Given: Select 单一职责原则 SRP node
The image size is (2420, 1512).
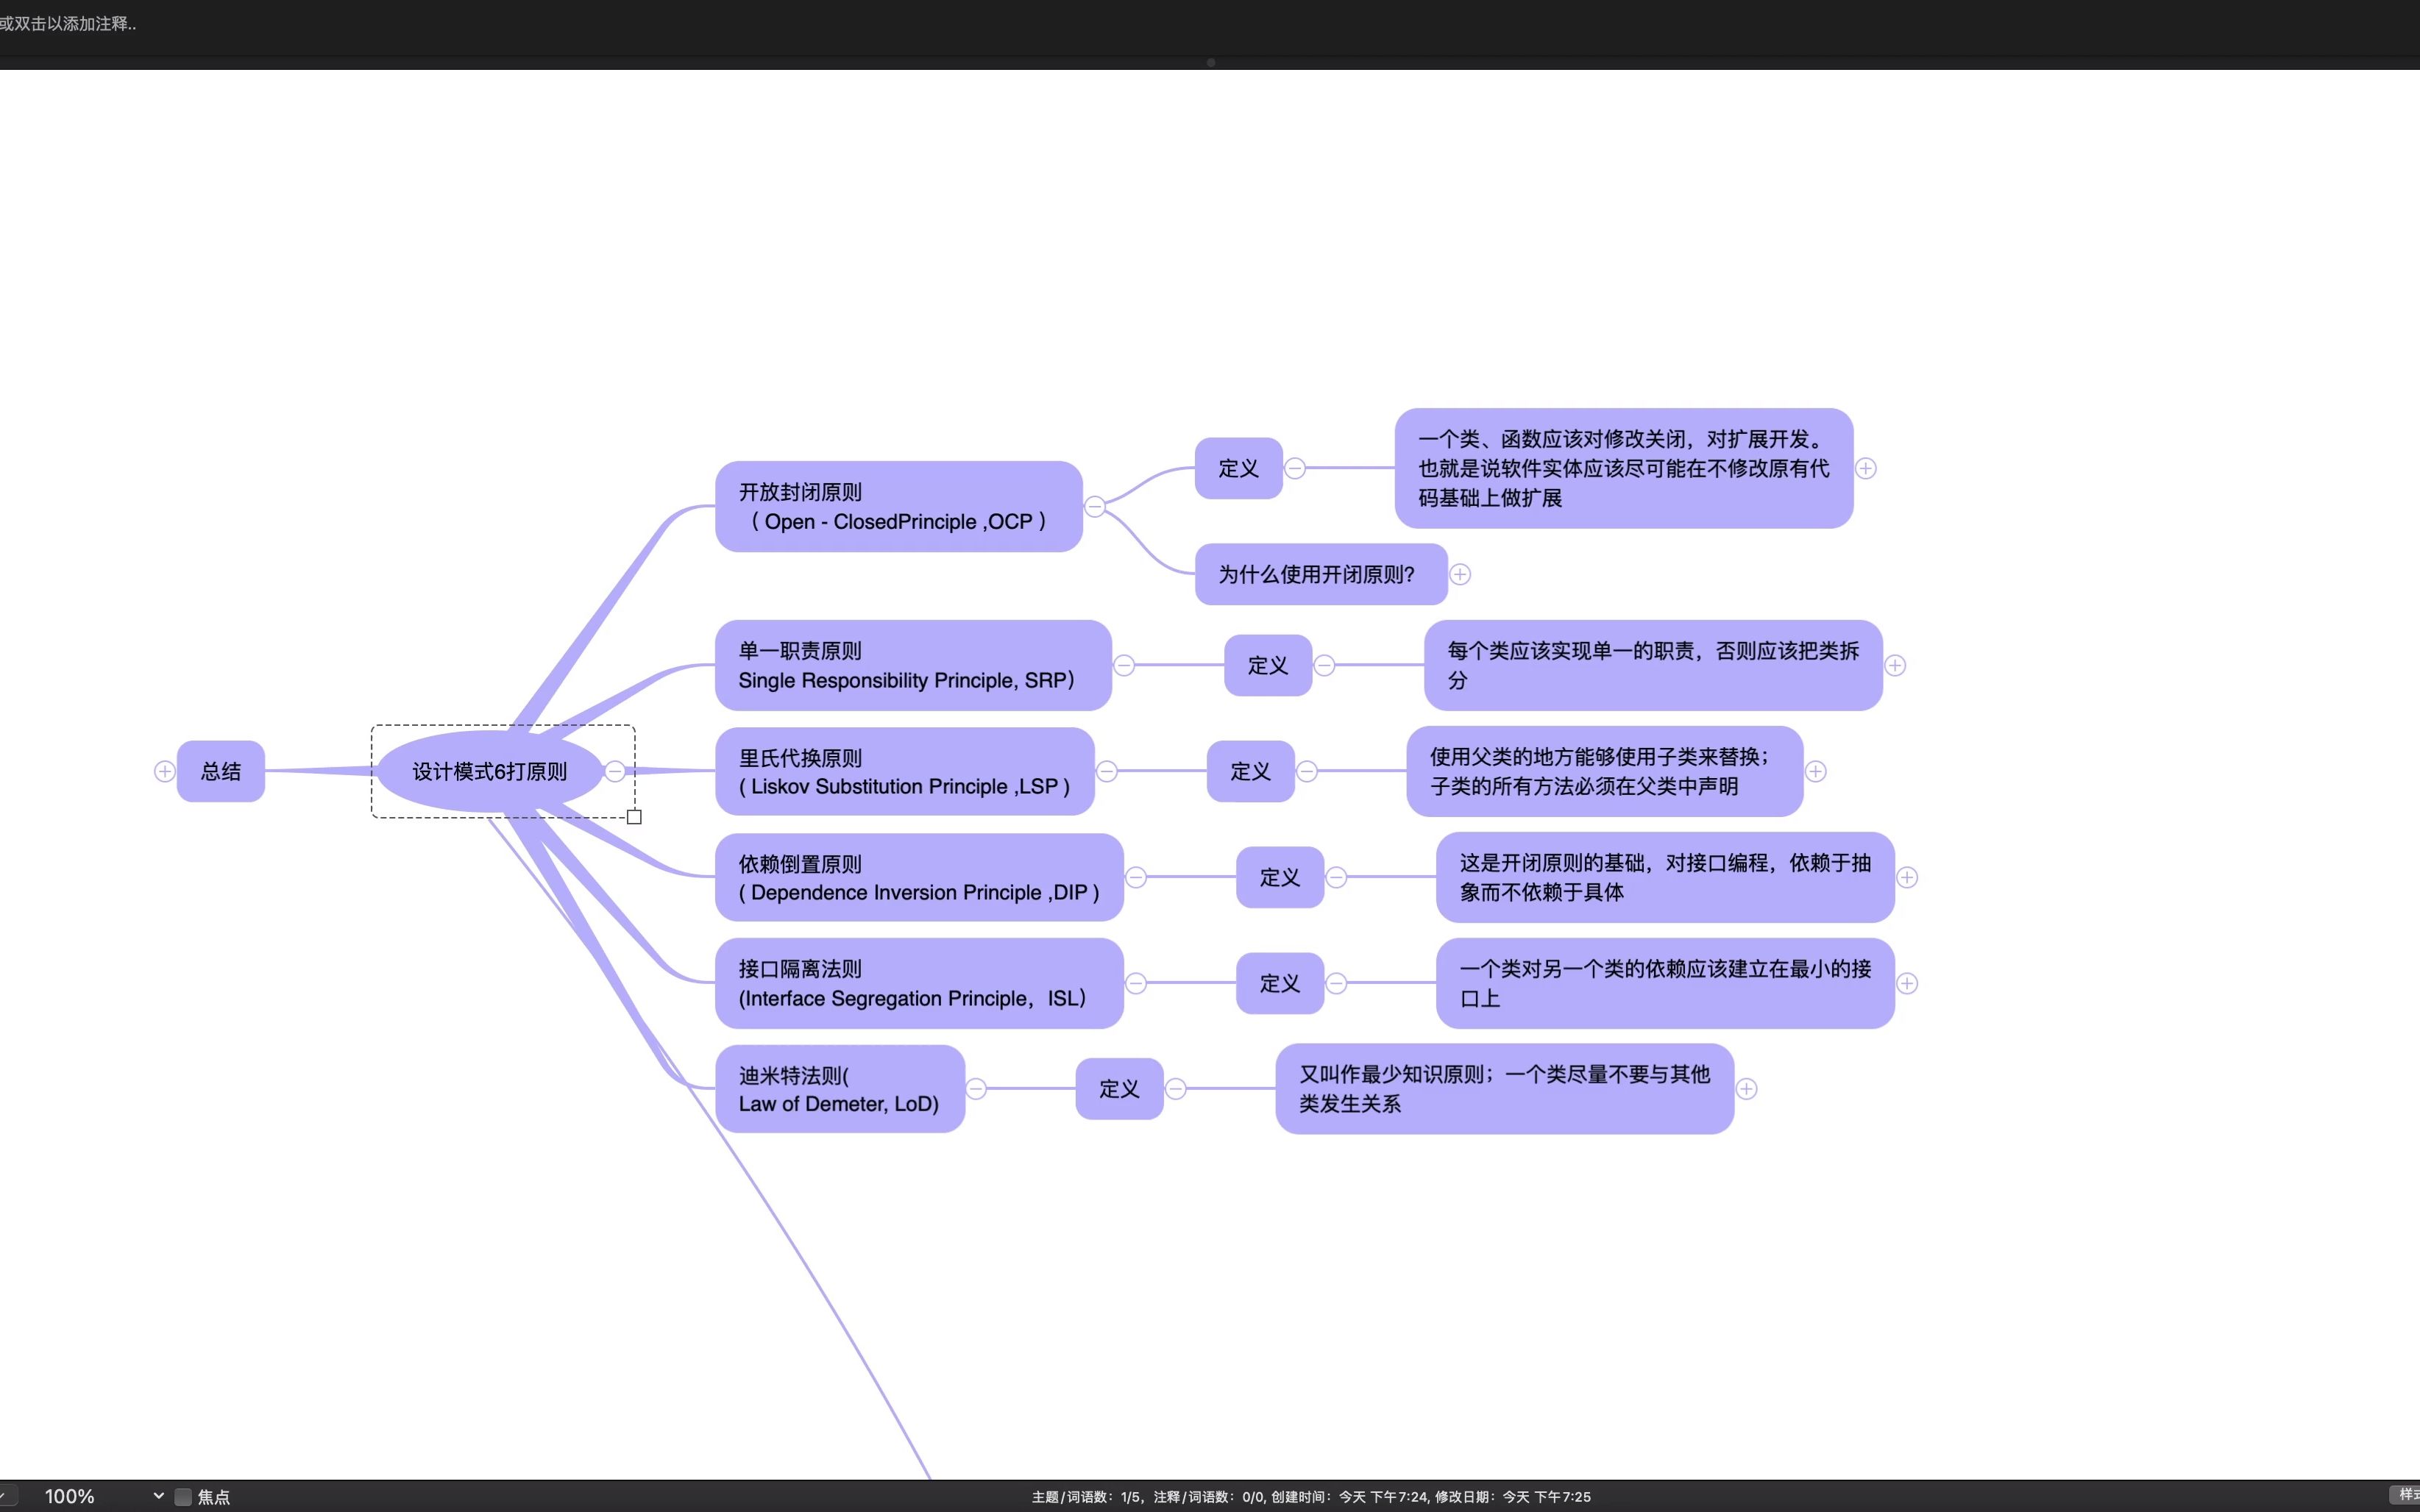Looking at the screenshot, I should [913, 665].
